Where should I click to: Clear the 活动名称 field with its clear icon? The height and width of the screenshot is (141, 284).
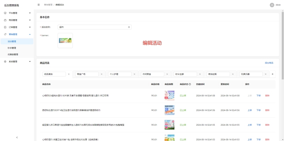tap(129, 27)
